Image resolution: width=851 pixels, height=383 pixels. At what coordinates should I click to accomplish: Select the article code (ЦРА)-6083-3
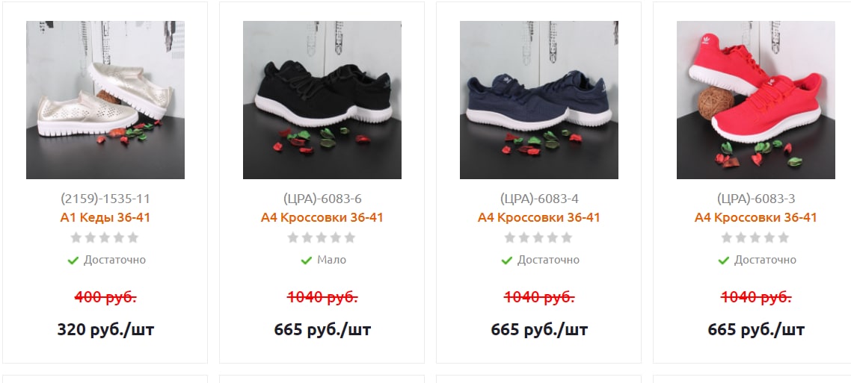click(755, 199)
